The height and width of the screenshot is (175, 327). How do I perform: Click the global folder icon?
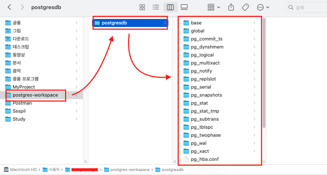pos(186,31)
